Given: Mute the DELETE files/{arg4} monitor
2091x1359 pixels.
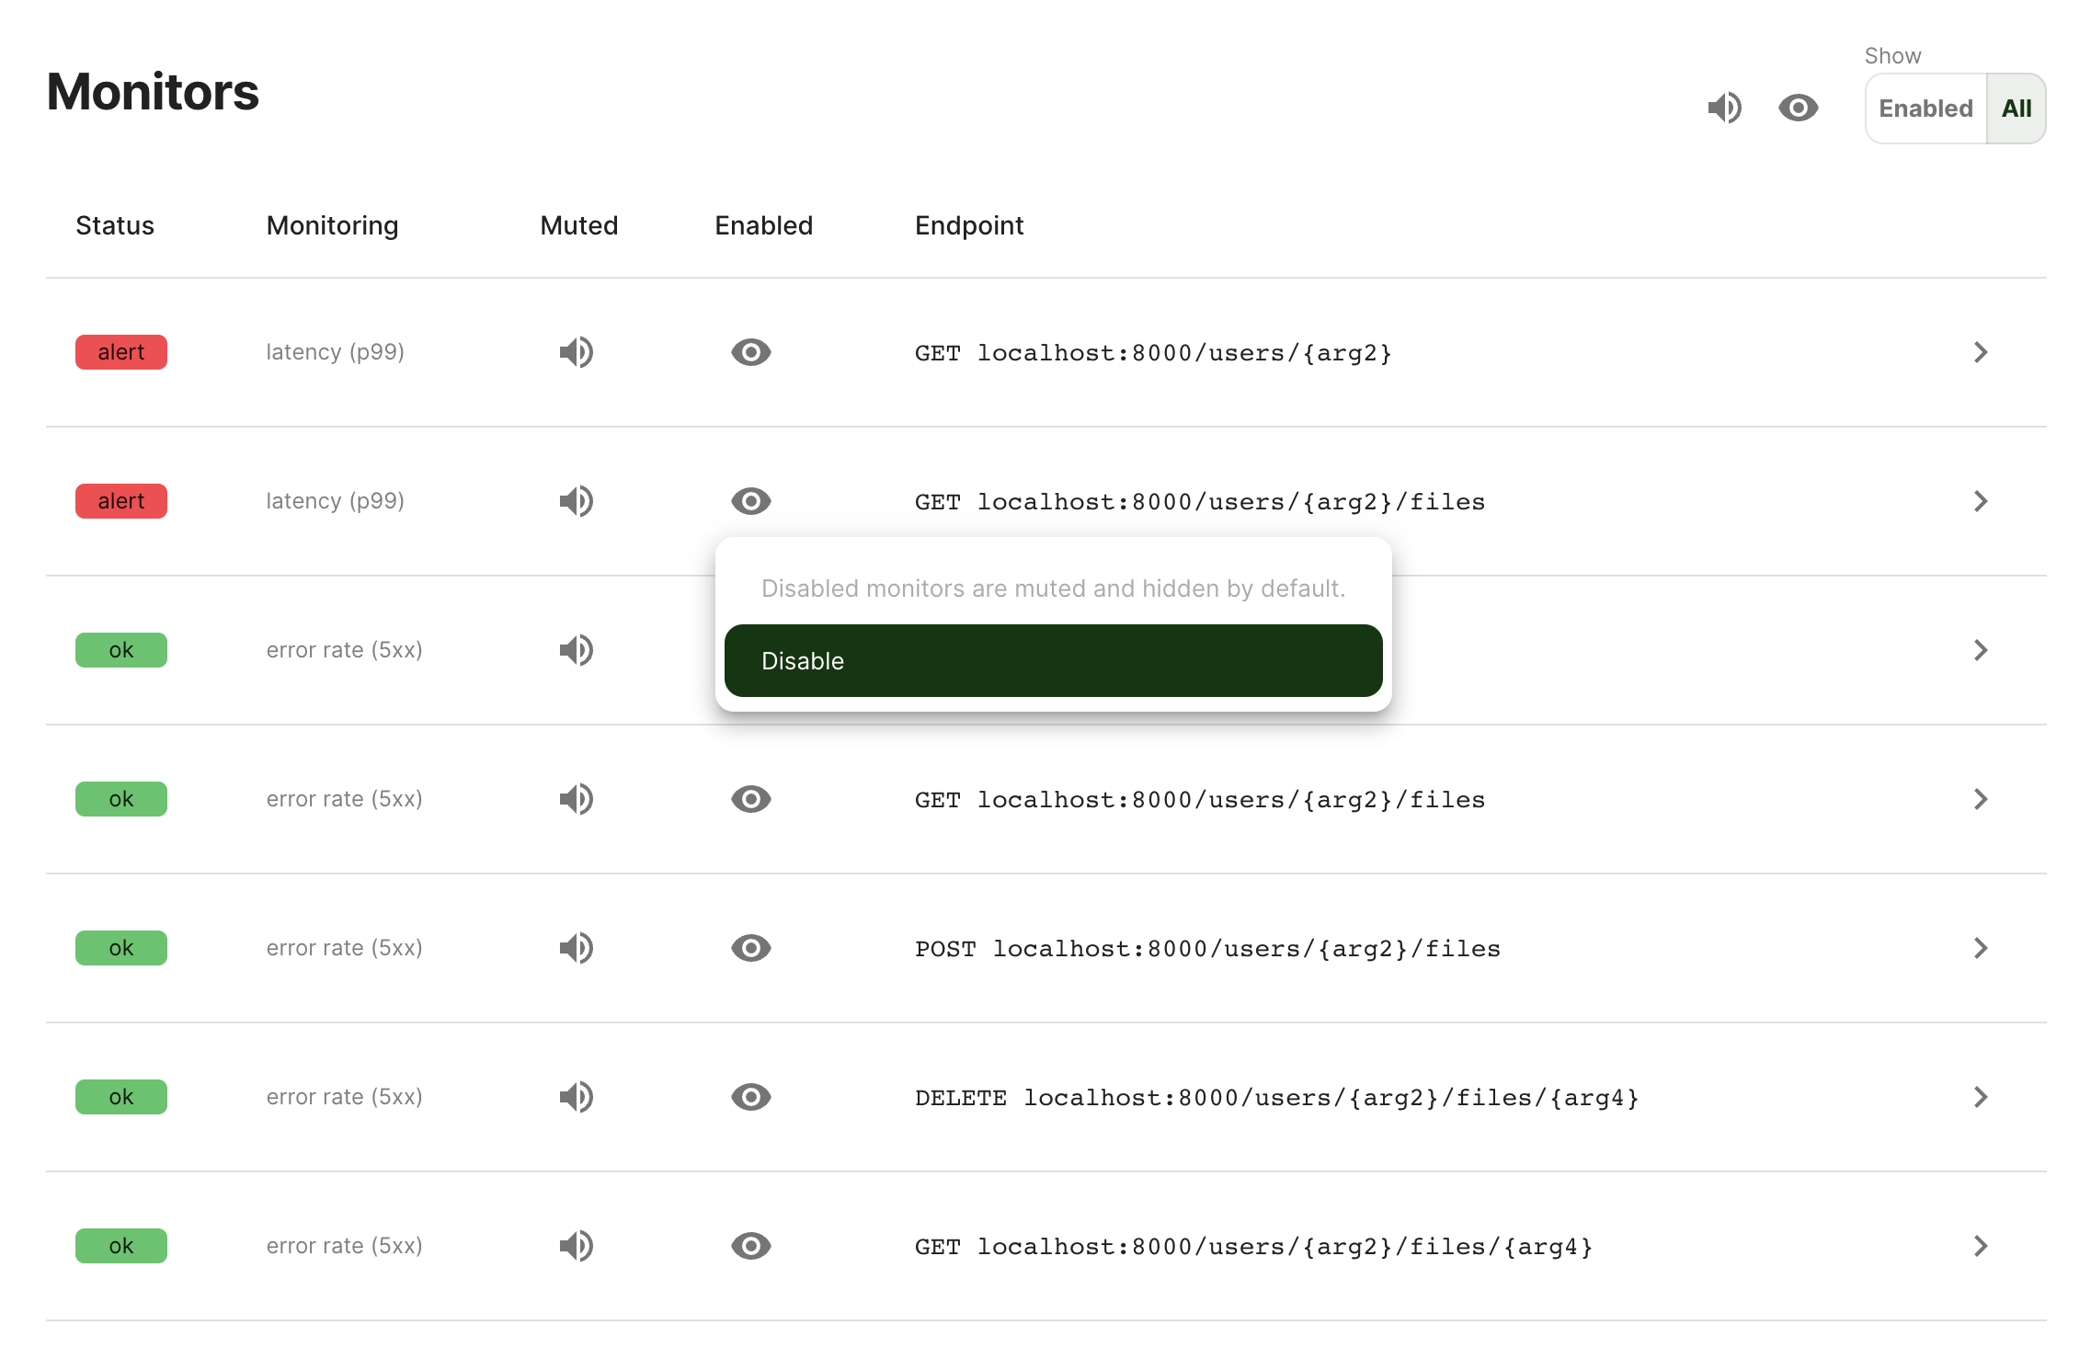Looking at the screenshot, I should click(x=577, y=1097).
